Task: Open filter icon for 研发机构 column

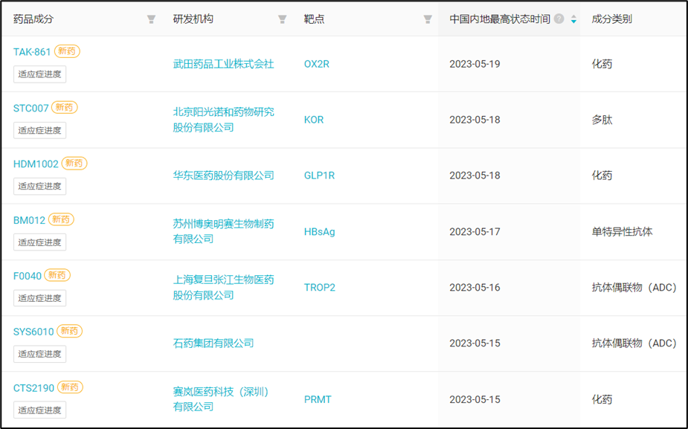Action: (x=282, y=19)
